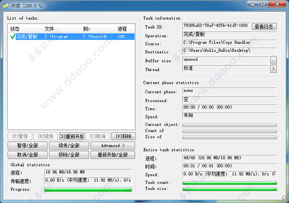Viewport: 289px width, 203px height.
Task: Click Buffer size field showing unused
Action: [x=225, y=60]
